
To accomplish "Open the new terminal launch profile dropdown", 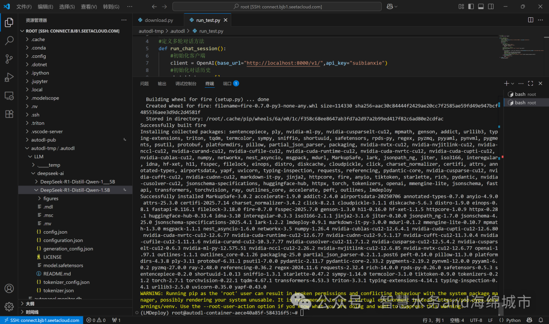I will 512,84.
